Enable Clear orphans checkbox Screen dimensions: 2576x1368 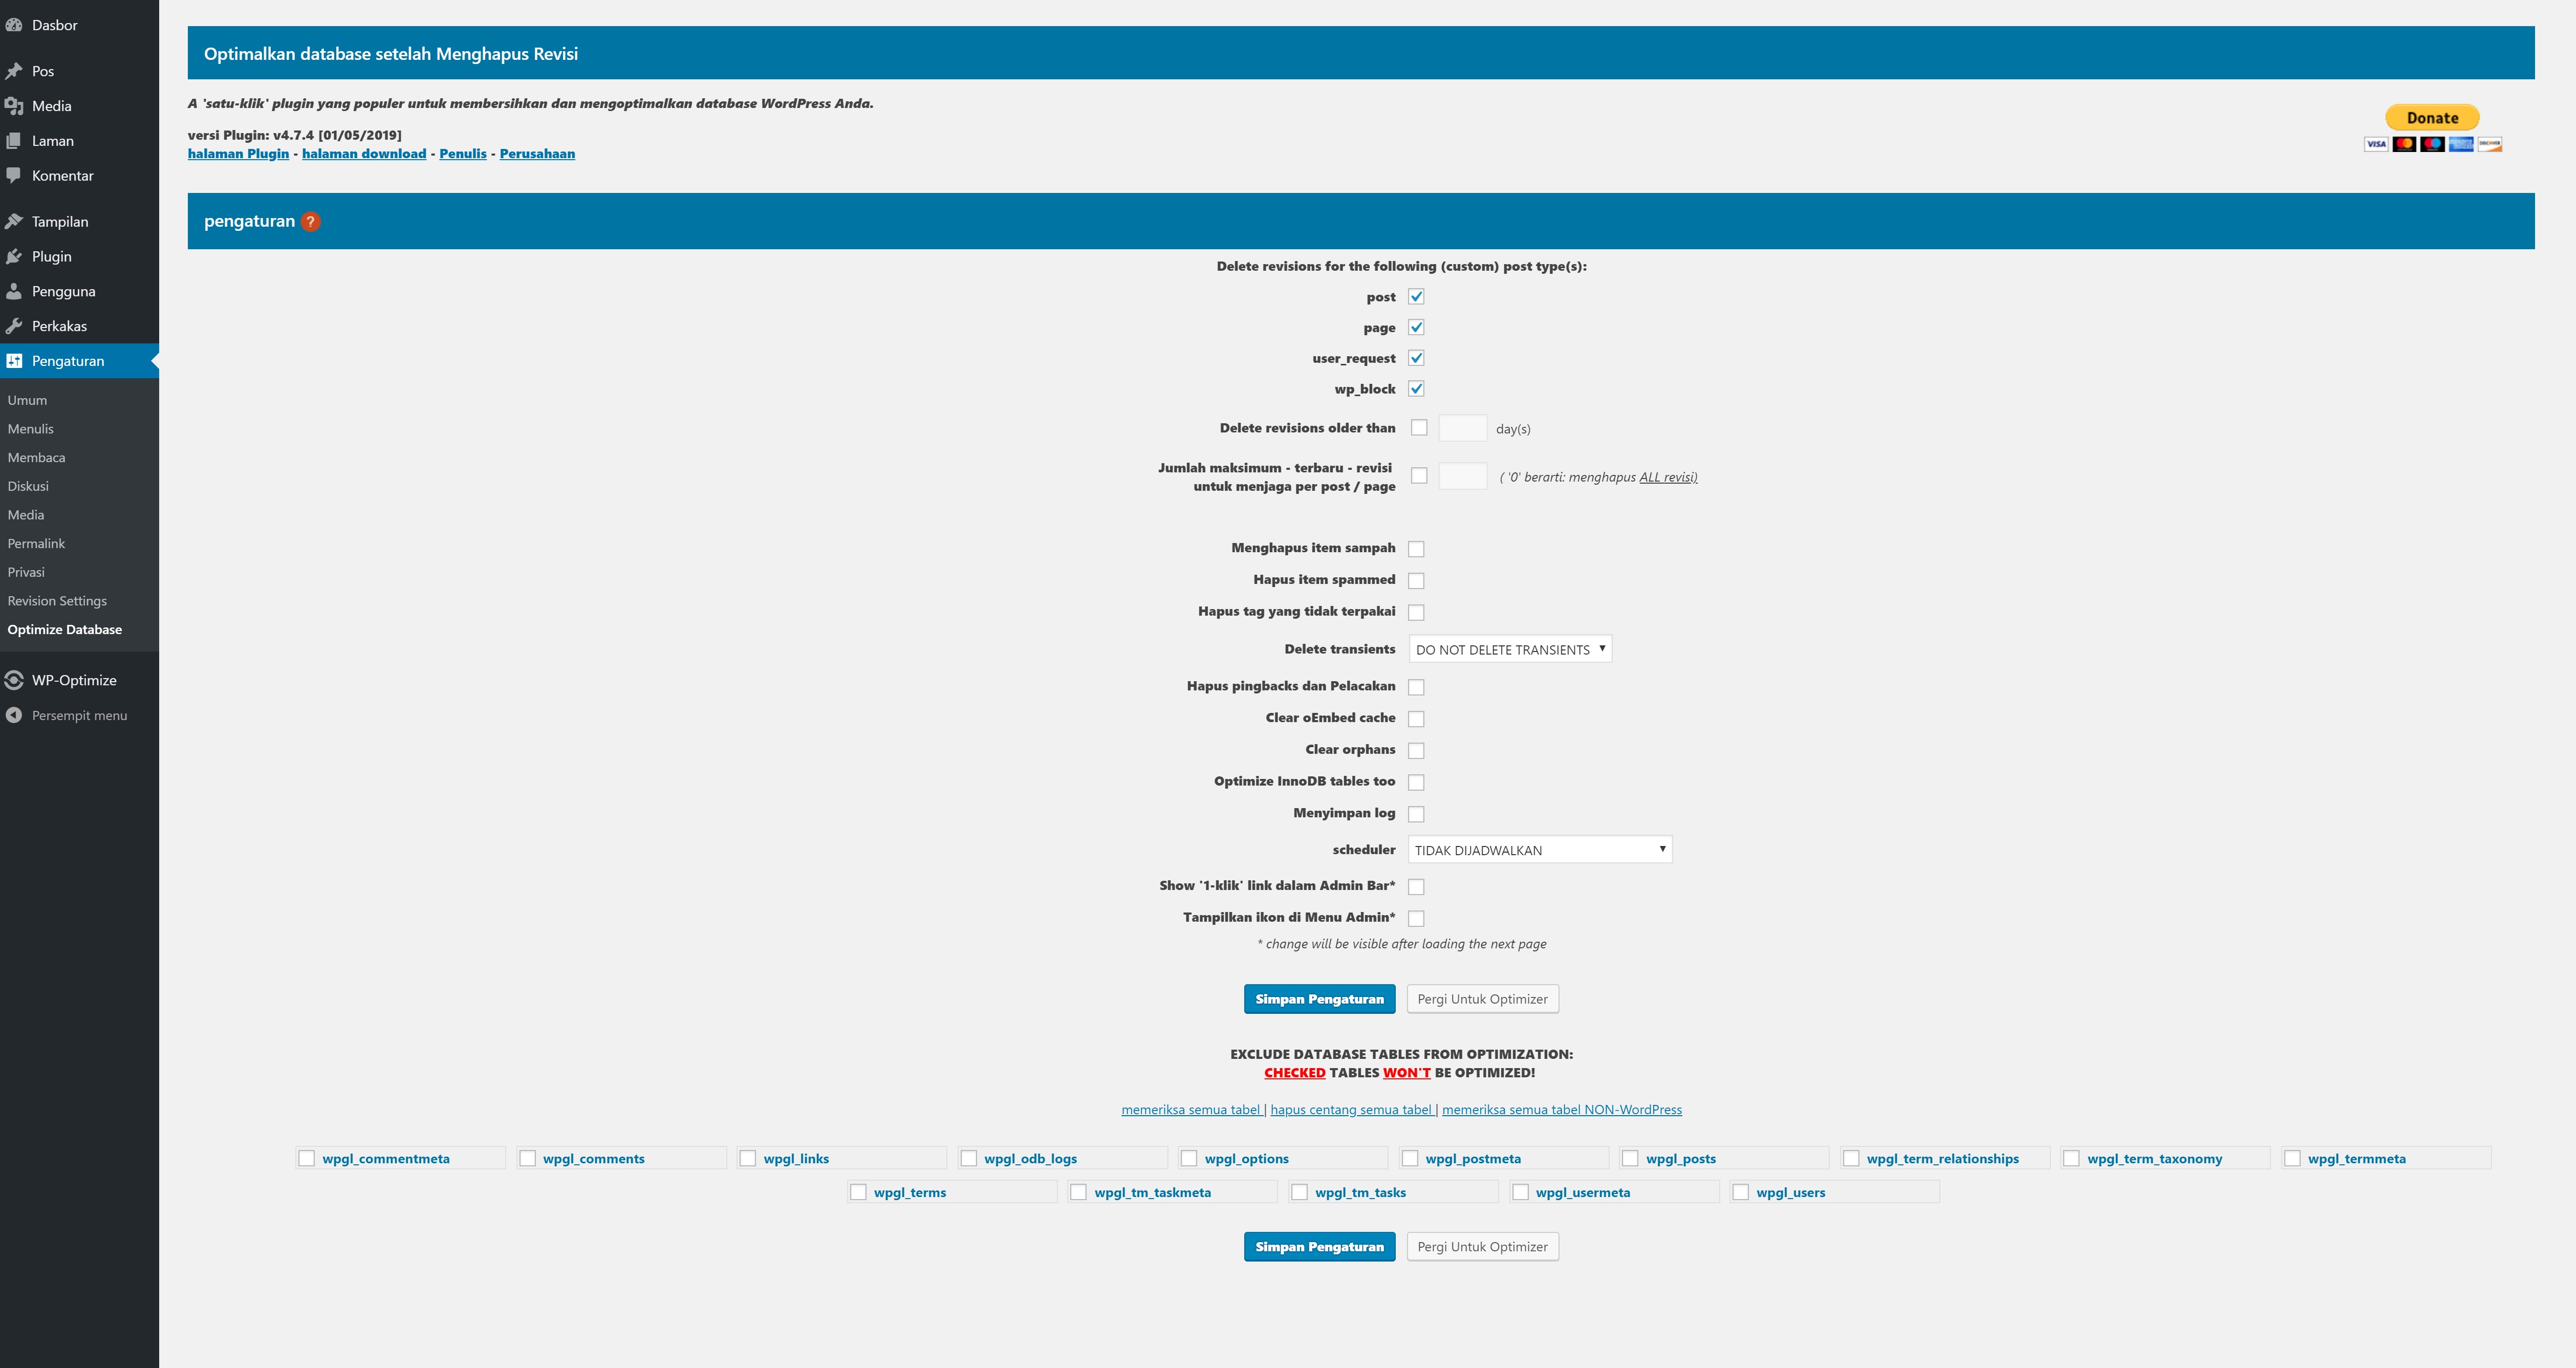tap(1416, 751)
